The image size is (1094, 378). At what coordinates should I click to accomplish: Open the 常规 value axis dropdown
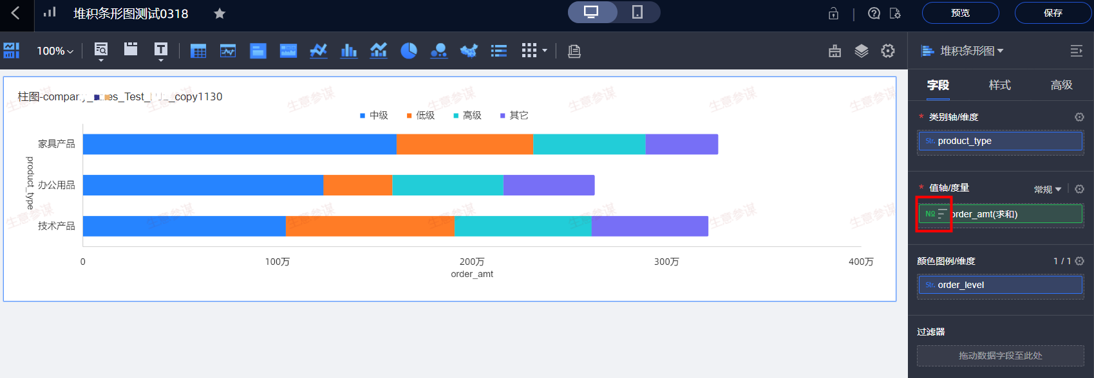pos(1047,190)
